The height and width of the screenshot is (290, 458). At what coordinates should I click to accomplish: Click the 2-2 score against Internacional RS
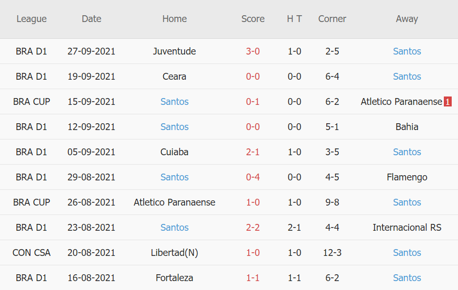[253, 228]
